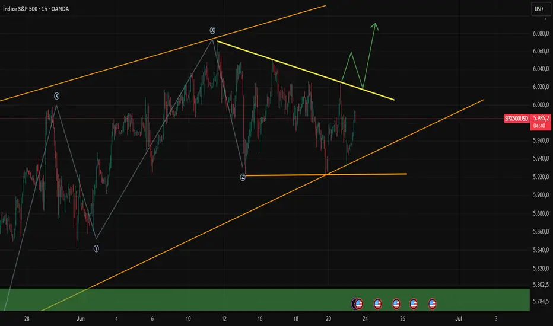Click the 26 date label on time axis
This screenshot has width=553, height=326.
pos(402,319)
